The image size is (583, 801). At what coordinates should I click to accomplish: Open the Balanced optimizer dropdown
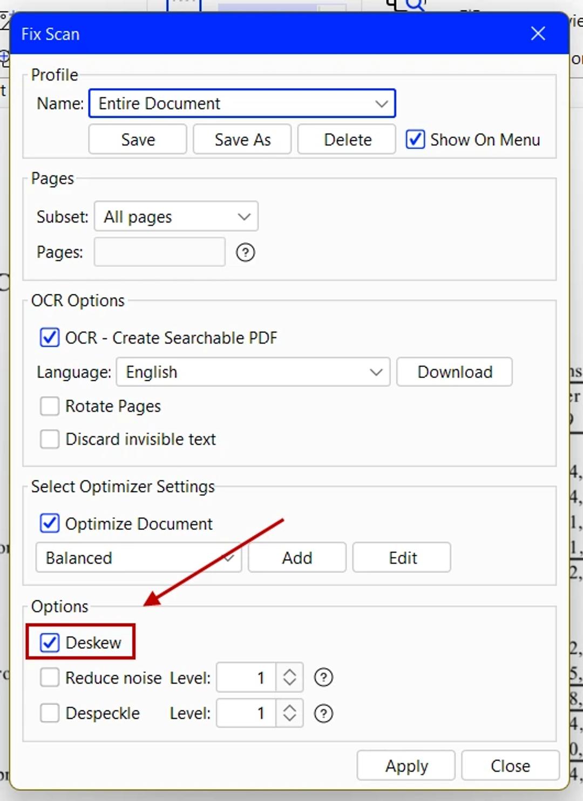click(x=139, y=557)
